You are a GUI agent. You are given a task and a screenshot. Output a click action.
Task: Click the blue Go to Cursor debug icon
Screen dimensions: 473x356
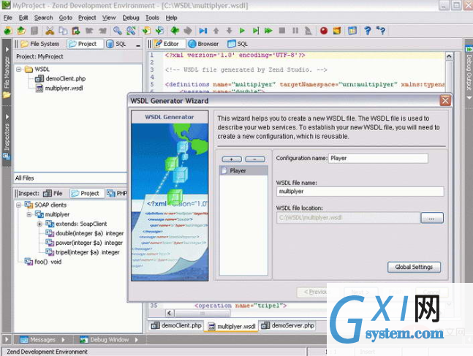click(x=203, y=31)
